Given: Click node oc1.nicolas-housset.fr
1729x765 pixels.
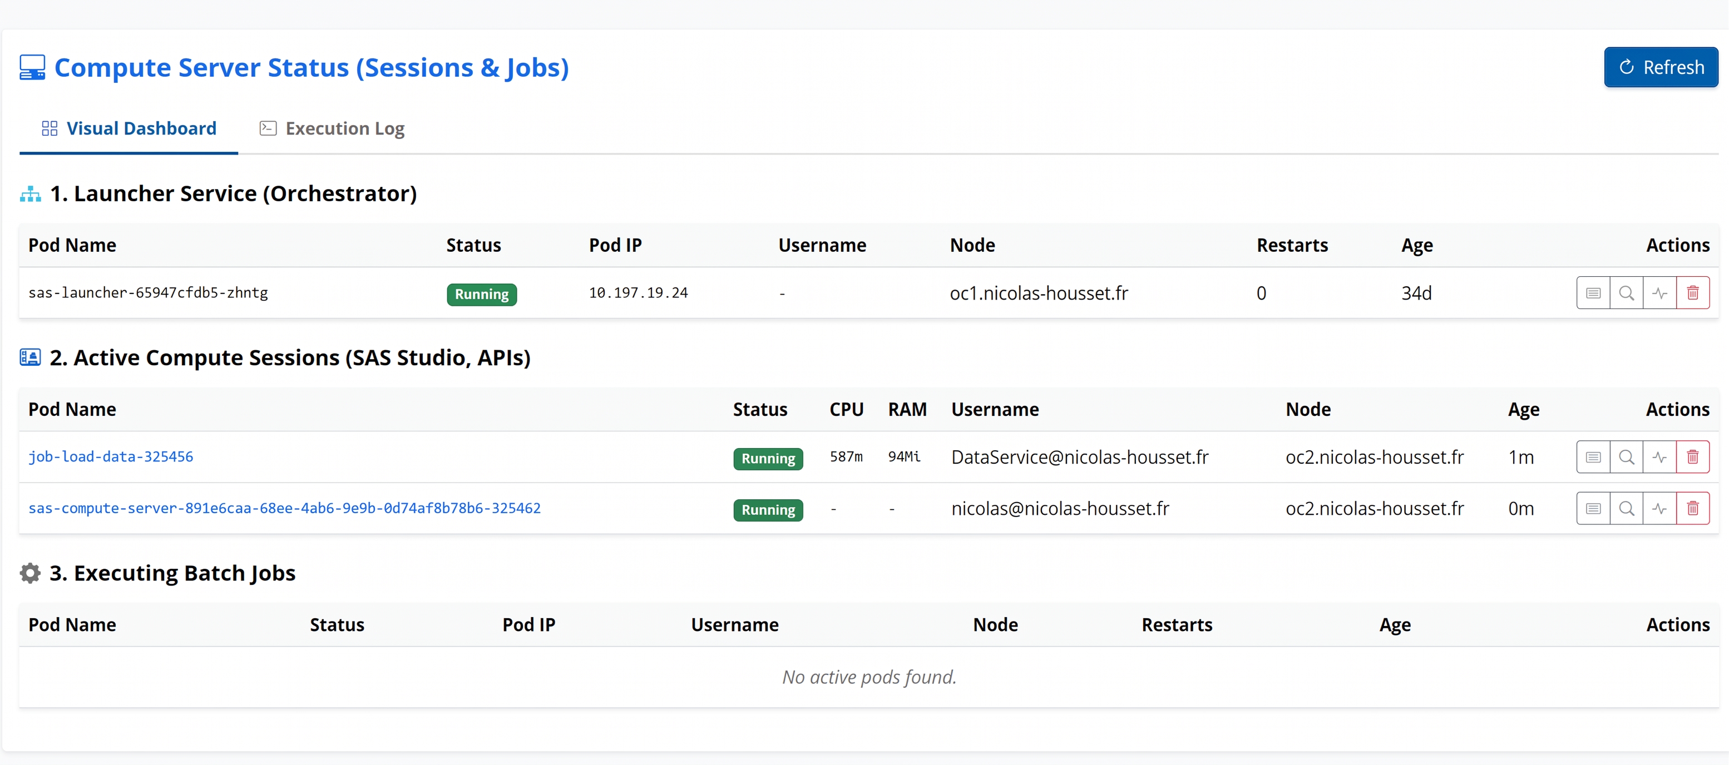Looking at the screenshot, I should click(x=1039, y=293).
